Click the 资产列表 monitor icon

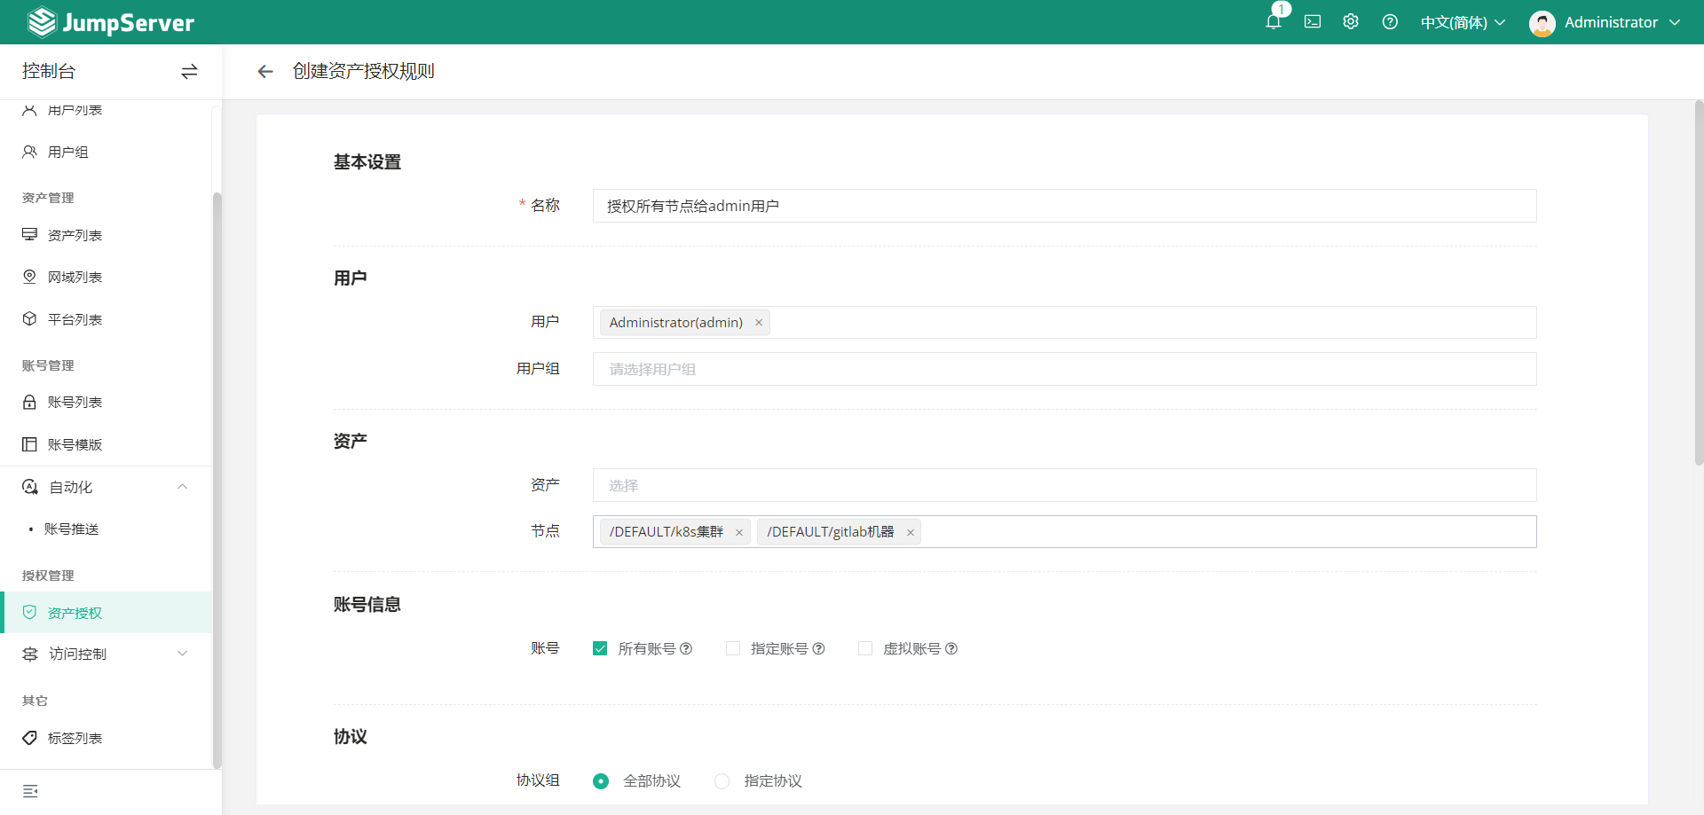point(29,234)
